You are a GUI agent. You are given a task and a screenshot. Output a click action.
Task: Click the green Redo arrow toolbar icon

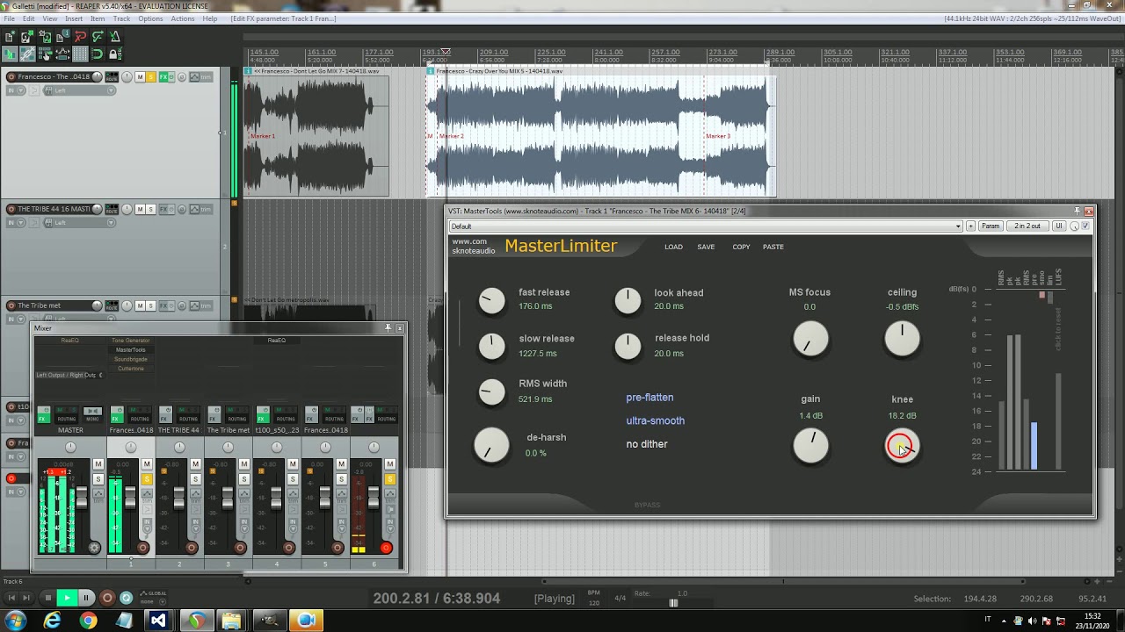(98, 37)
